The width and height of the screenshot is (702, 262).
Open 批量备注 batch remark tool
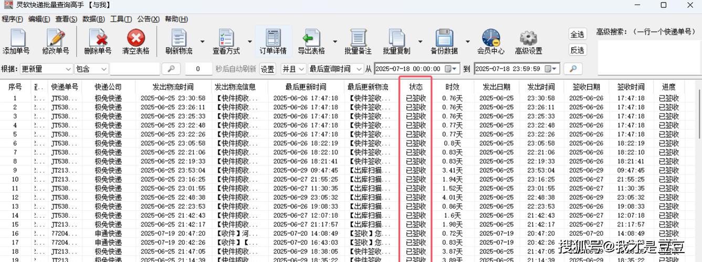[358, 39]
